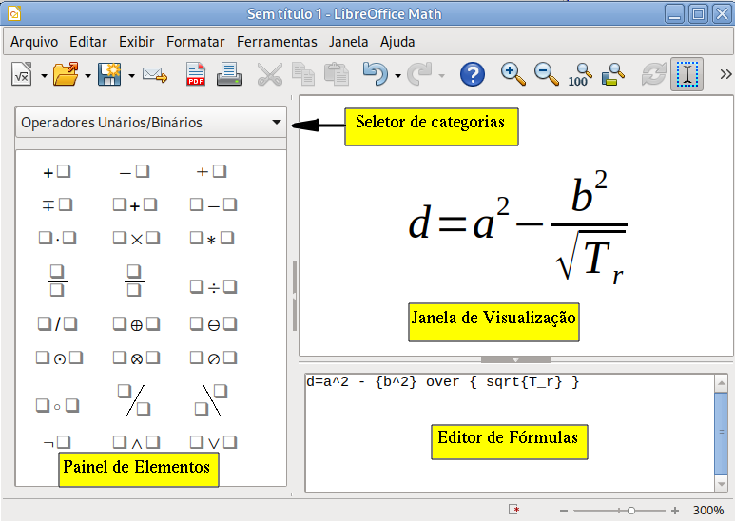Insert the first fraction element
The height and width of the screenshot is (523, 735).
tap(57, 281)
